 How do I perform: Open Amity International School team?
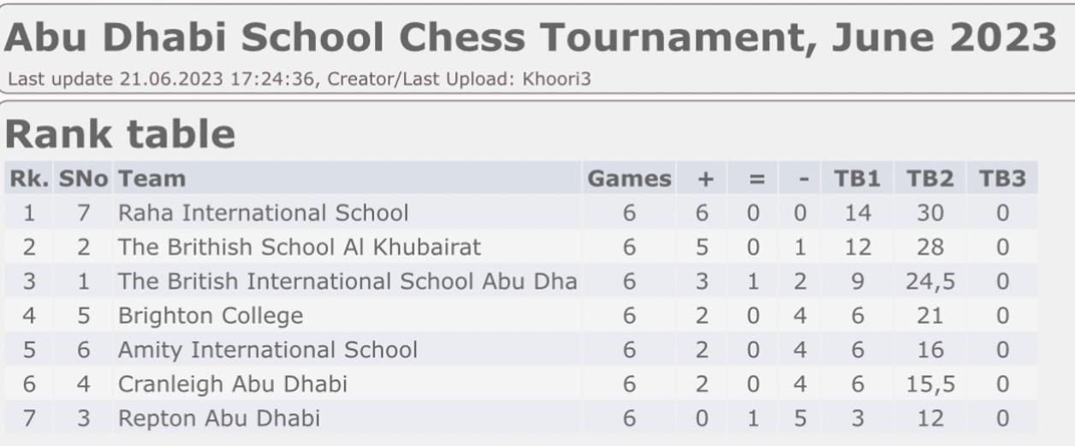tap(267, 349)
